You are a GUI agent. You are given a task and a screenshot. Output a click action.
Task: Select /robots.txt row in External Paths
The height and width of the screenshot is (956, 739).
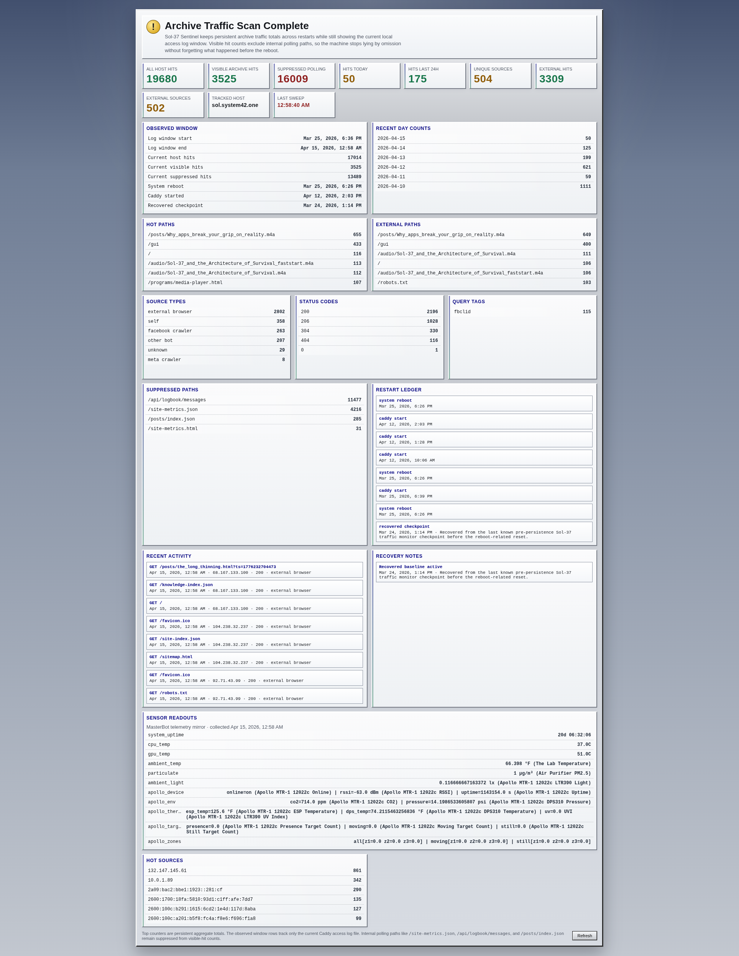(x=484, y=283)
